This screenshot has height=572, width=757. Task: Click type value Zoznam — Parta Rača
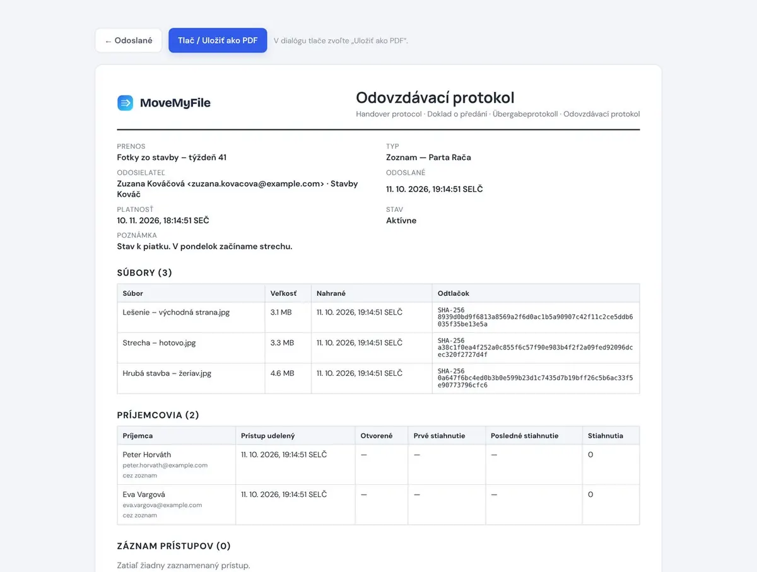tap(428, 158)
